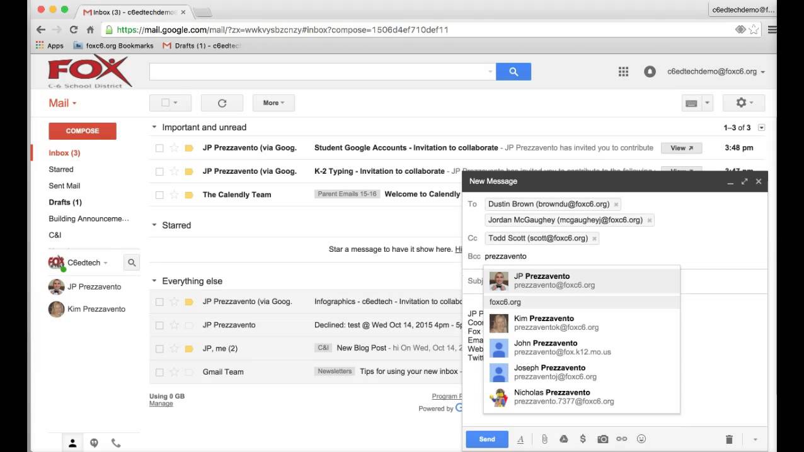Star the Gmail Team email
Screen dimensions: 804x452
(175, 372)
